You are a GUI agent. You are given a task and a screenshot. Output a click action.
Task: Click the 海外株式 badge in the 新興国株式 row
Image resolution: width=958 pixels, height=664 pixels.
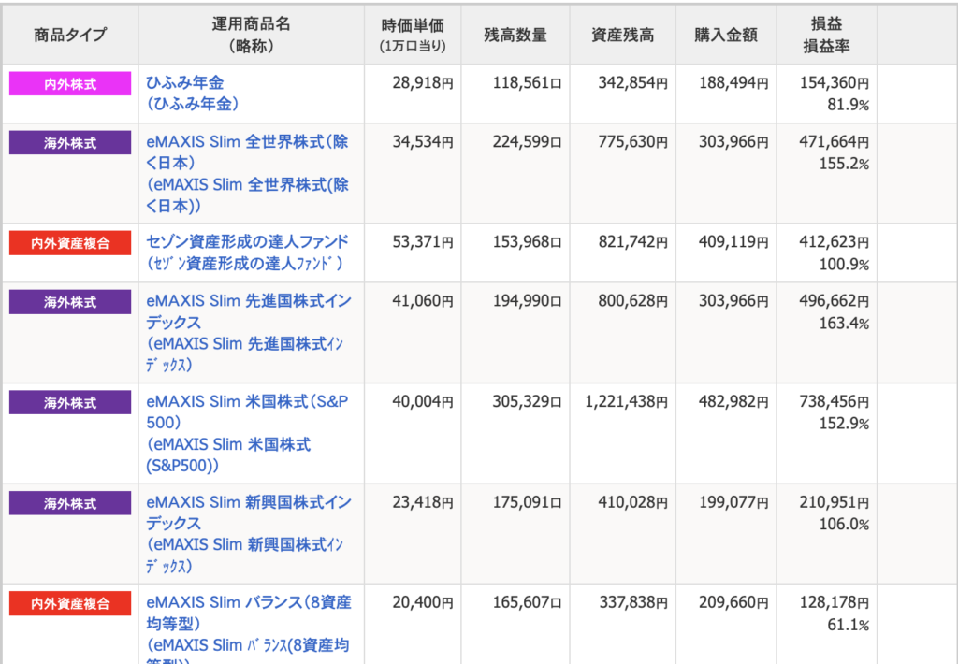pyautogui.click(x=70, y=503)
